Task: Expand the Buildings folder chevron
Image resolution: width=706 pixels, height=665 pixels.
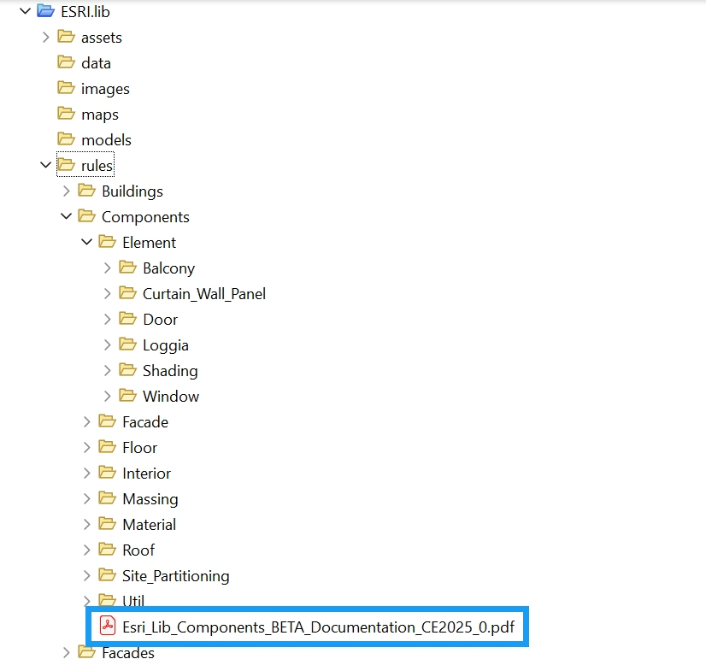Action: coord(66,191)
